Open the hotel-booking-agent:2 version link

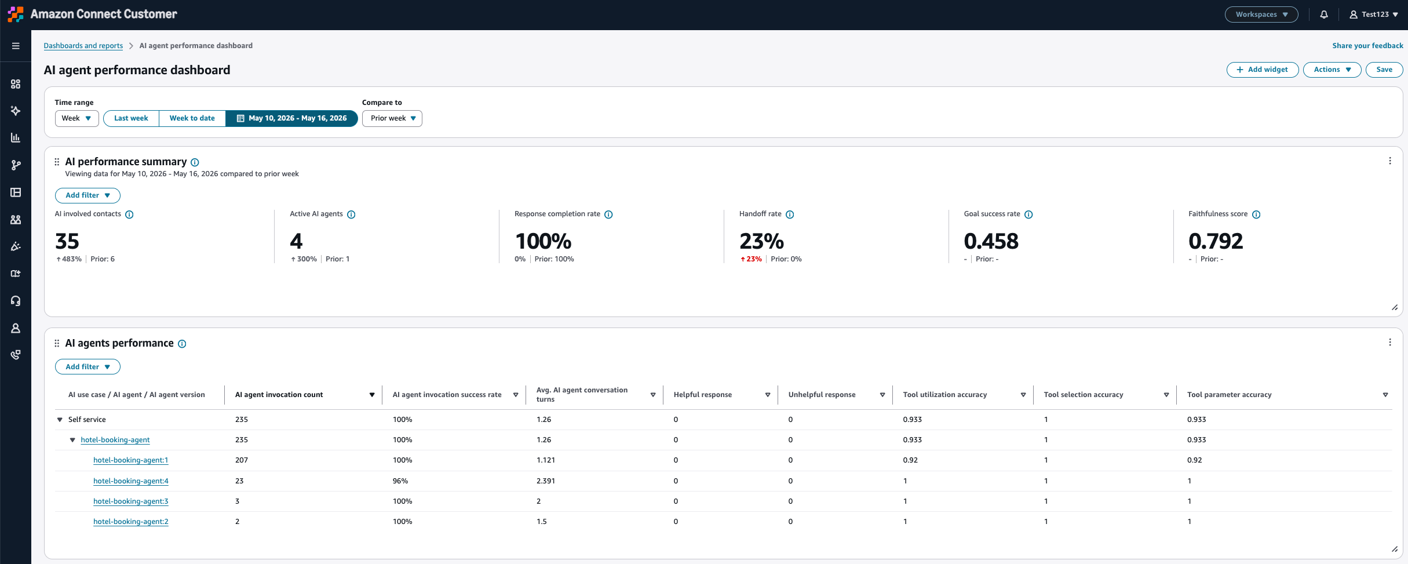(x=131, y=522)
